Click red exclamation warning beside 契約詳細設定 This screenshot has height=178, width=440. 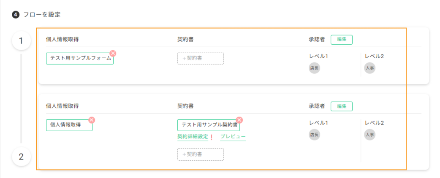(x=212, y=137)
